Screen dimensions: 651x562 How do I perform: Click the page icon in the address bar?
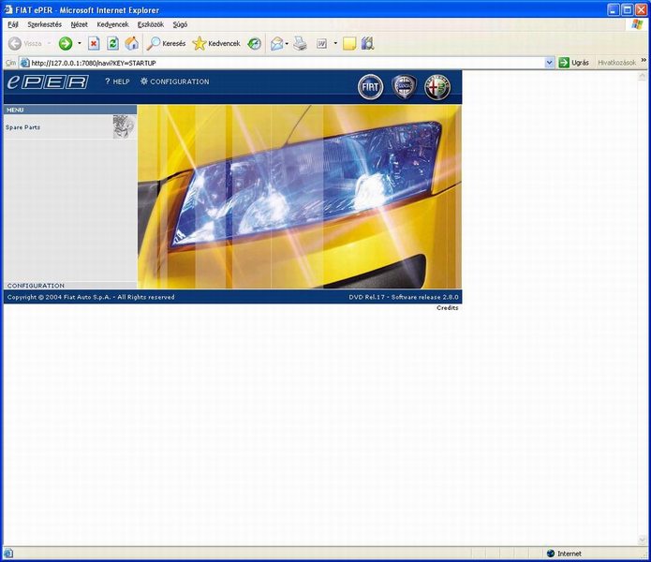(x=25, y=63)
